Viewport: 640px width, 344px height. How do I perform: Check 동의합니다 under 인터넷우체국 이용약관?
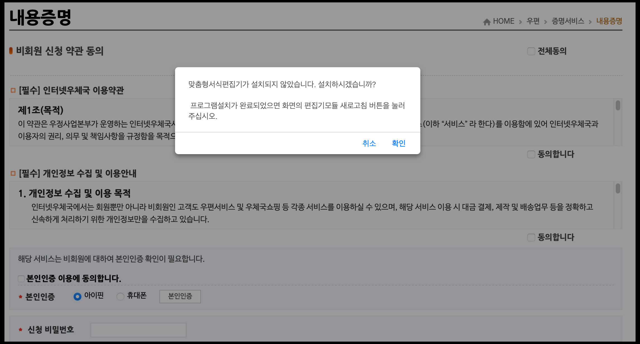point(531,154)
